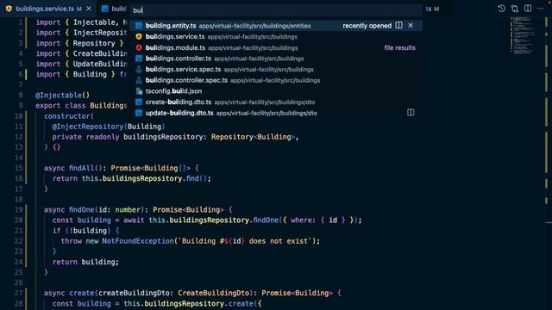
Task: Click 'return building;' statement
Action: pyautogui.click(x=86, y=262)
